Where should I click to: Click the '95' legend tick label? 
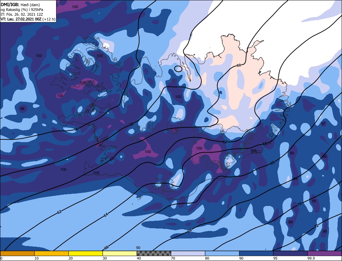pos(275,258)
